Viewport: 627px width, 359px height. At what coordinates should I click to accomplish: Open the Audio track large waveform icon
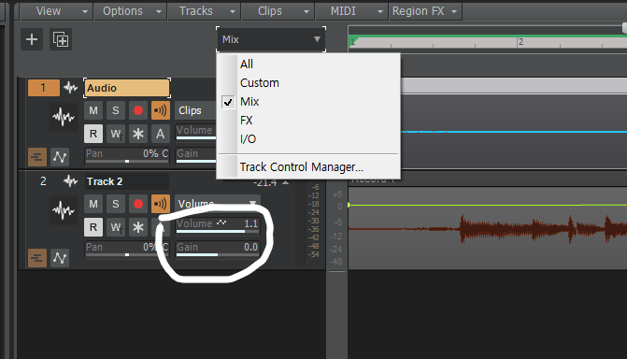point(64,117)
